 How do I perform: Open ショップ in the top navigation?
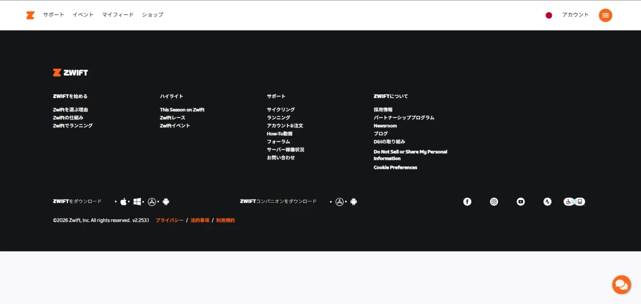click(x=153, y=15)
